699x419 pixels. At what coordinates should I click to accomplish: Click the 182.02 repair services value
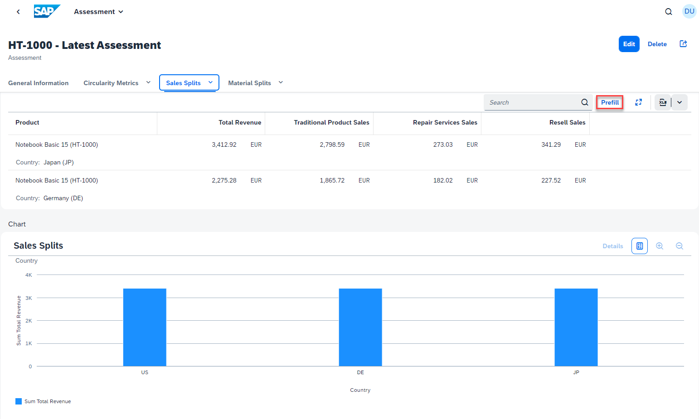[443, 180]
